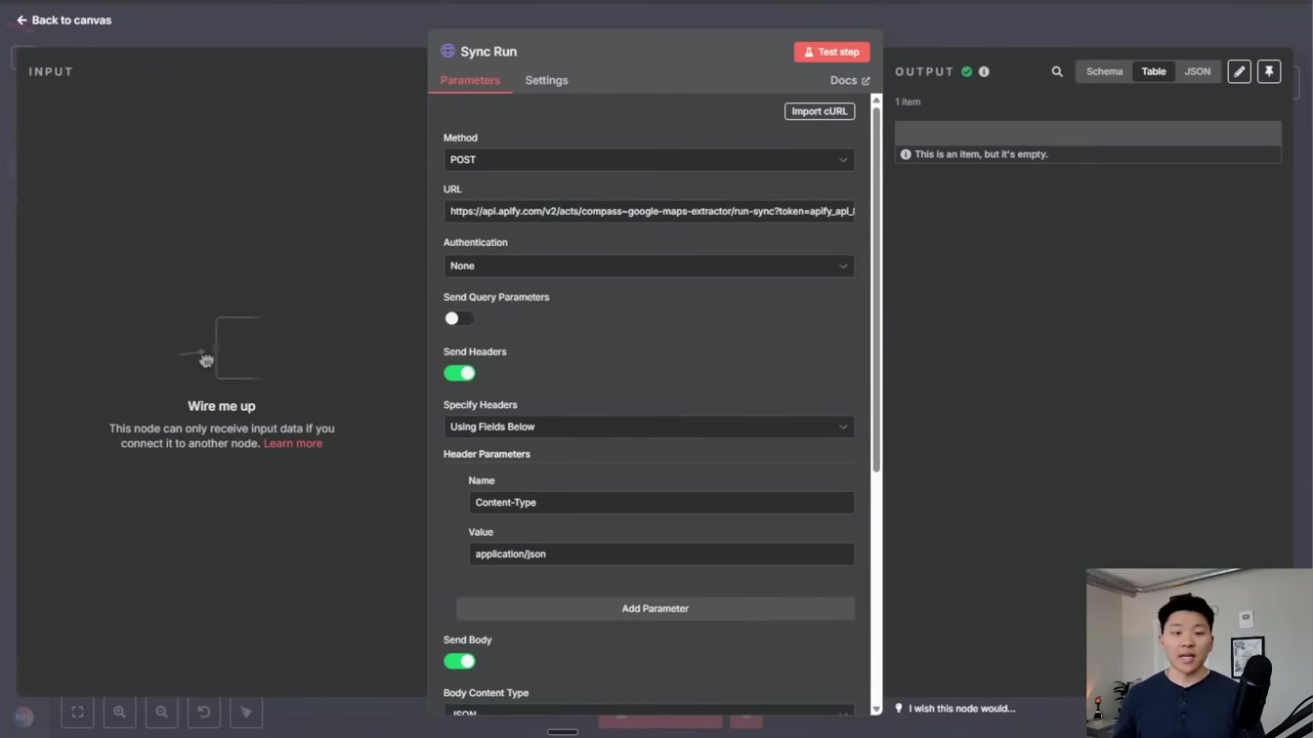Enable the Send Query Parameters toggle
The image size is (1313, 738).
[458, 318]
